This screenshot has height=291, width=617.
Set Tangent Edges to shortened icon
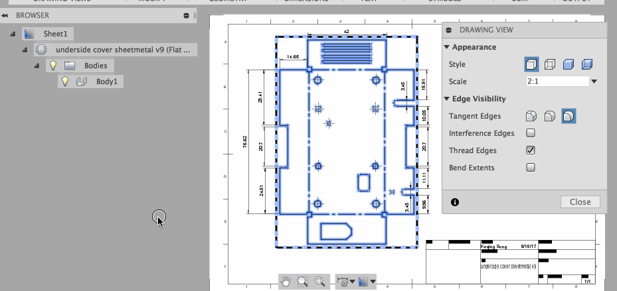[x=550, y=116]
